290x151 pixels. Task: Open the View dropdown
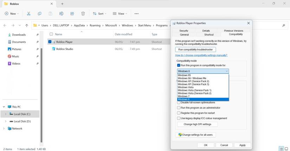120,14
